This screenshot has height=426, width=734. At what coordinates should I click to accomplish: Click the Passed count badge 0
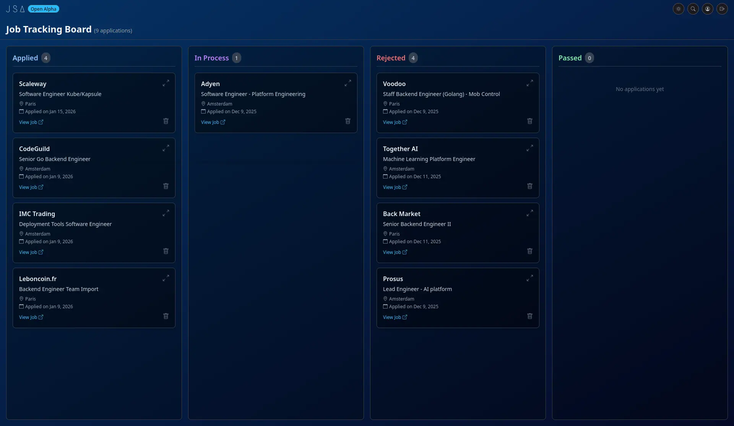[x=589, y=58]
